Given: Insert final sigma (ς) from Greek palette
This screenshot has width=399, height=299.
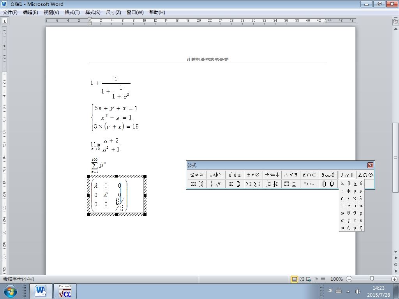Looking at the screenshot, I should pos(349,220).
